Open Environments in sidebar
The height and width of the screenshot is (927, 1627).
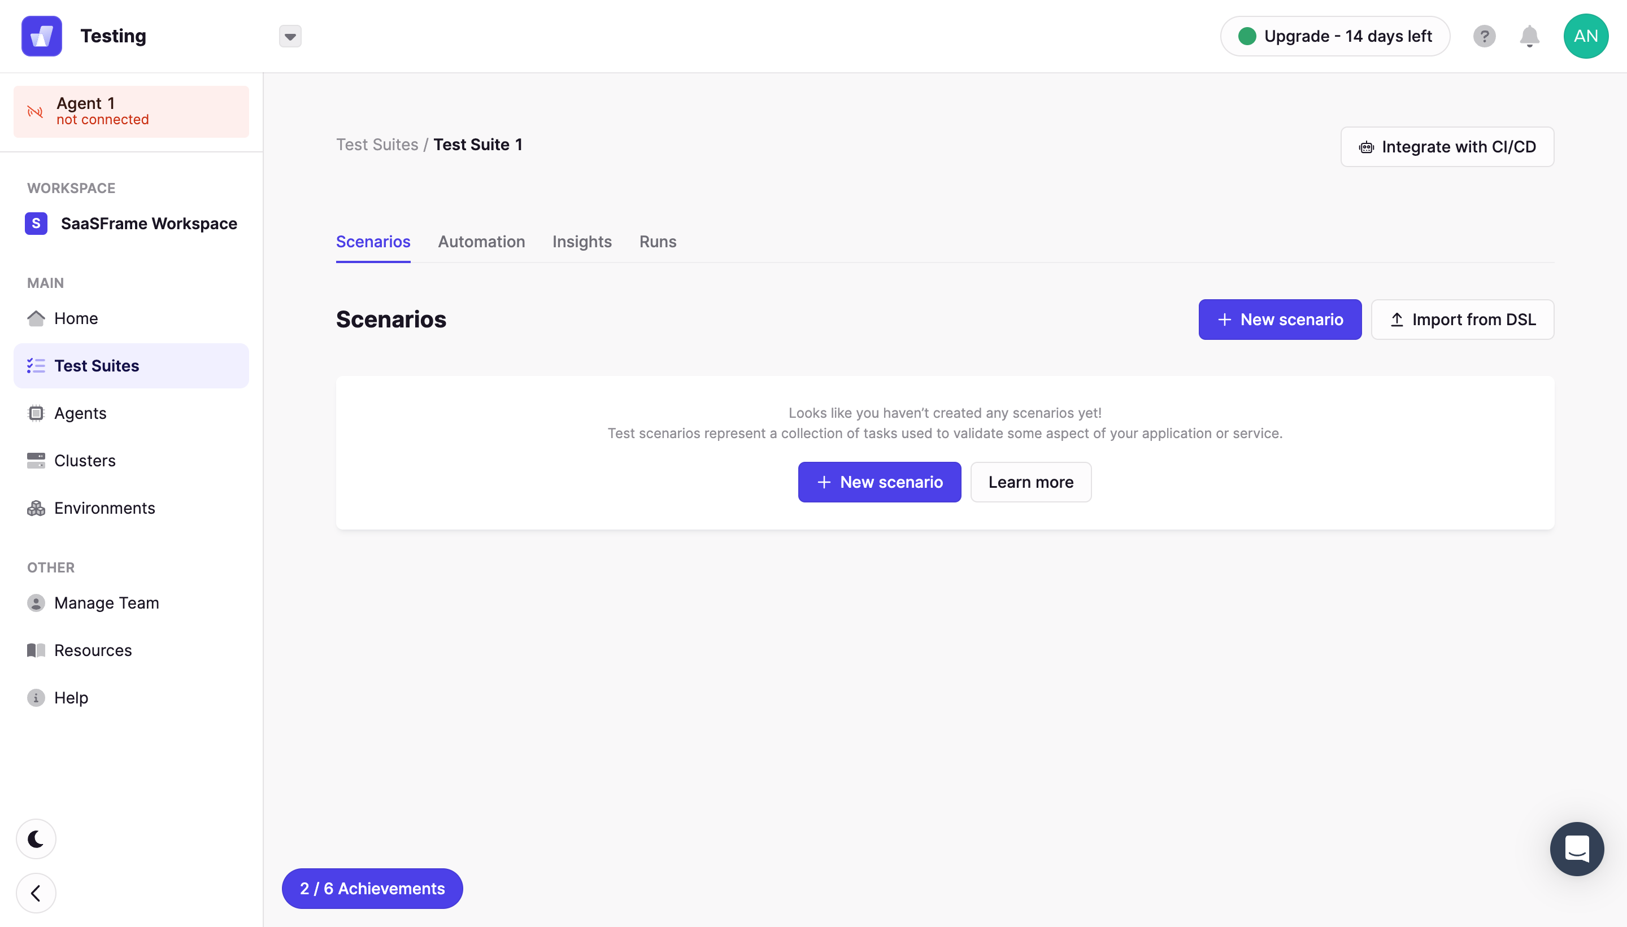tap(131, 508)
